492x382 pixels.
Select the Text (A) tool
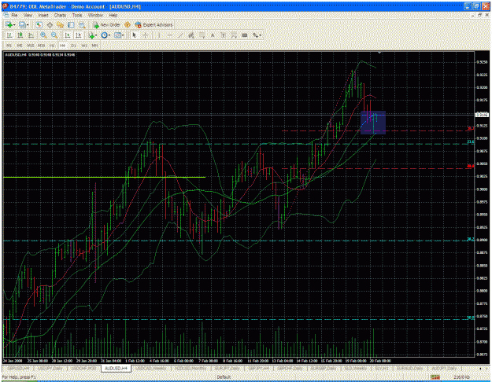(213, 35)
